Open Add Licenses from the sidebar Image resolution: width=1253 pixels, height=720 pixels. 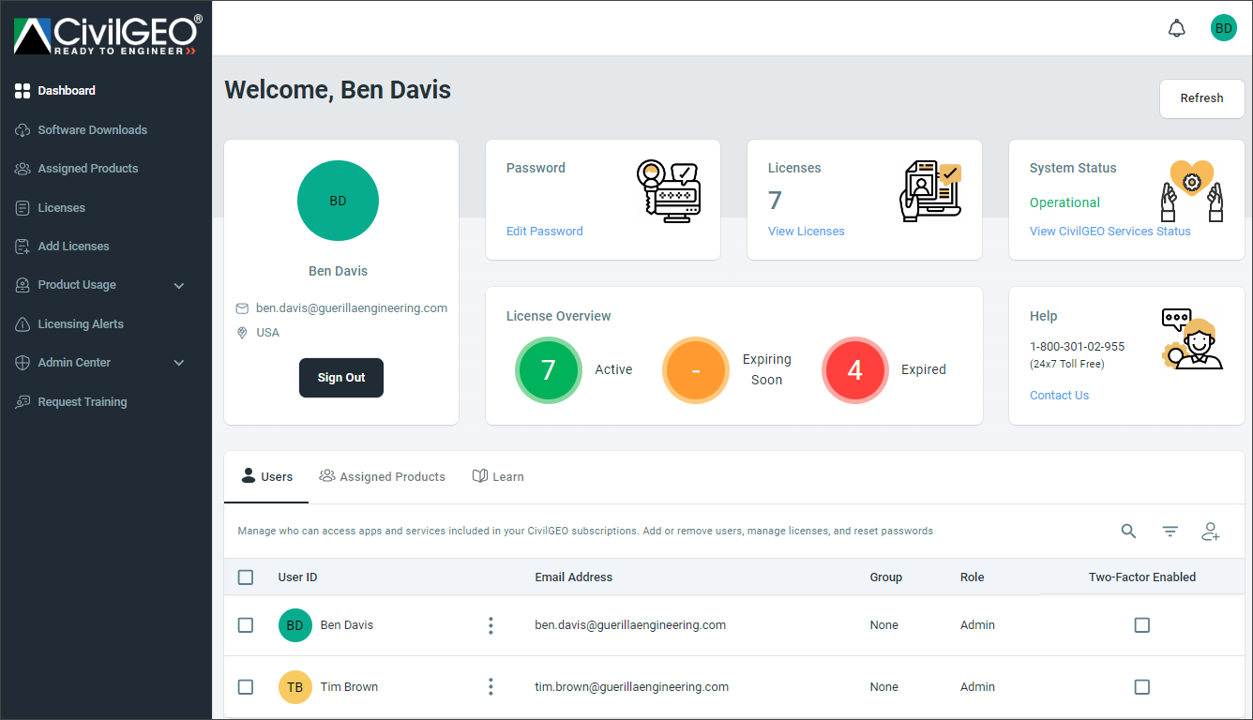71,246
